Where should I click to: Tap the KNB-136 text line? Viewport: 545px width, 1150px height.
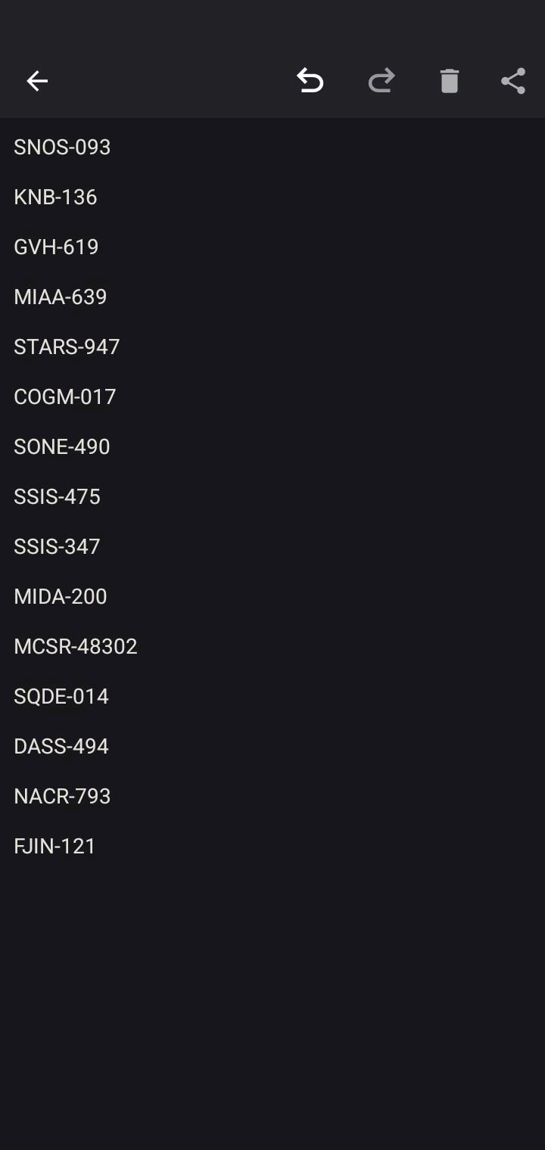[x=55, y=197]
